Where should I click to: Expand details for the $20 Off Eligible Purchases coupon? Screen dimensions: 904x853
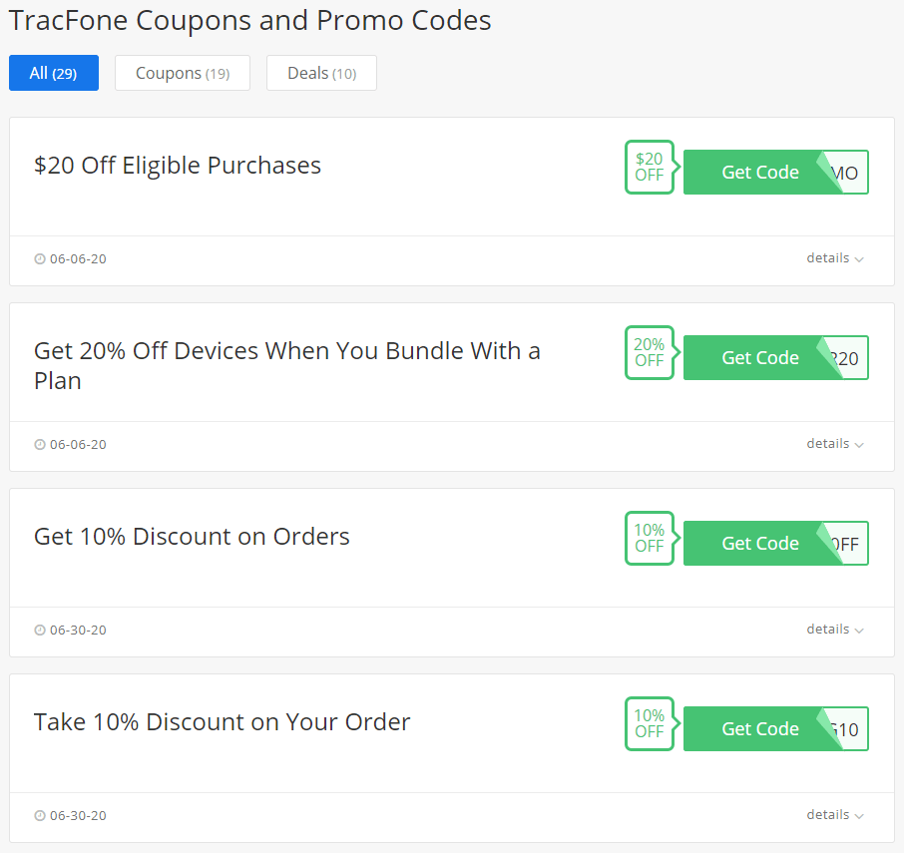(835, 258)
